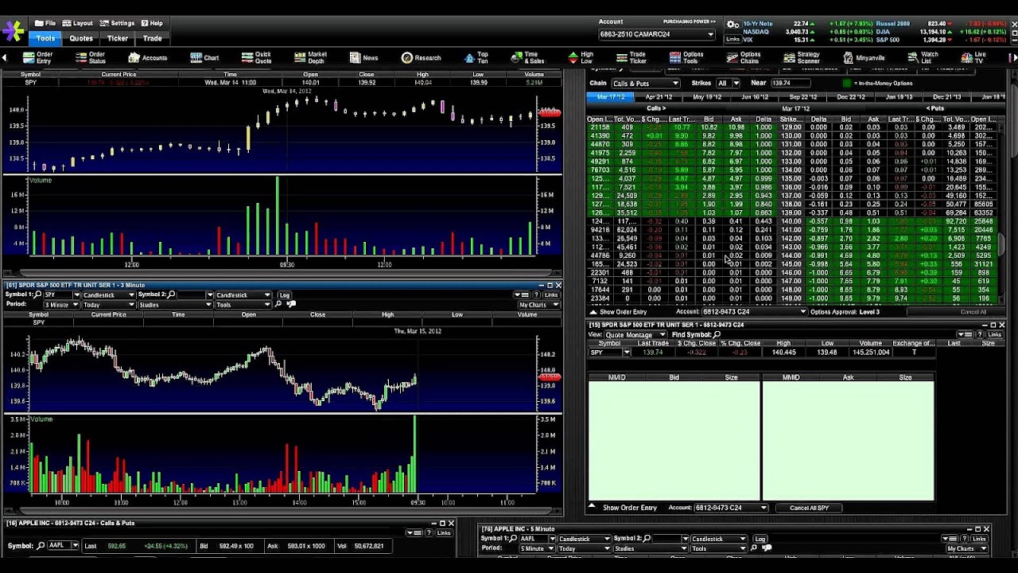This screenshot has width=1018, height=573.
Task: Launch the Time & Sales tool
Action: coord(530,57)
